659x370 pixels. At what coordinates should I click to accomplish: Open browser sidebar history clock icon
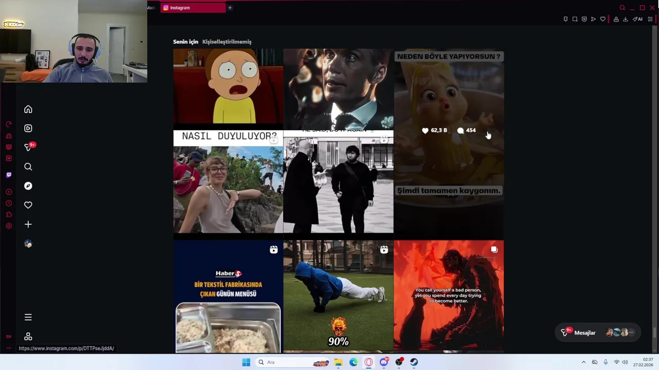pyautogui.click(x=9, y=203)
